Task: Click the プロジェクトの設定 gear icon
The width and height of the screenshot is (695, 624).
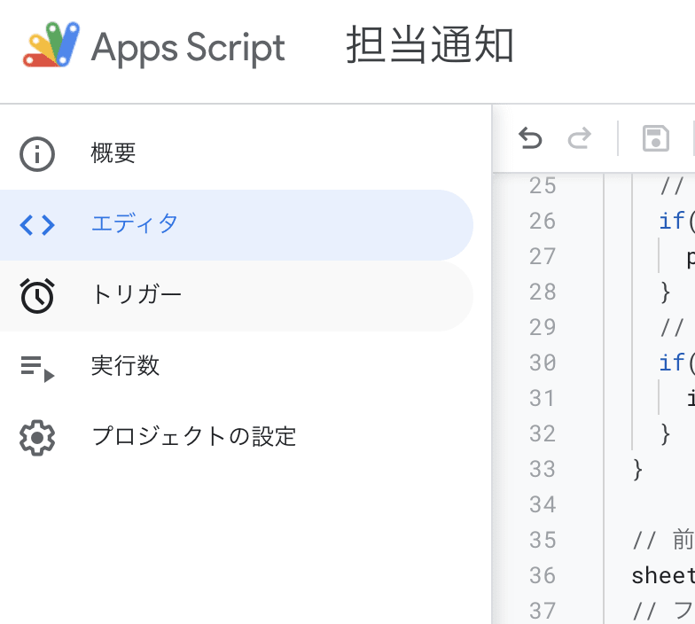Action: pyautogui.click(x=37, y=438)
